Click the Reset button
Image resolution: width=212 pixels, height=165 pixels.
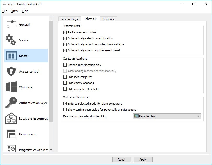pyautogui.click(x=122, y=160)
